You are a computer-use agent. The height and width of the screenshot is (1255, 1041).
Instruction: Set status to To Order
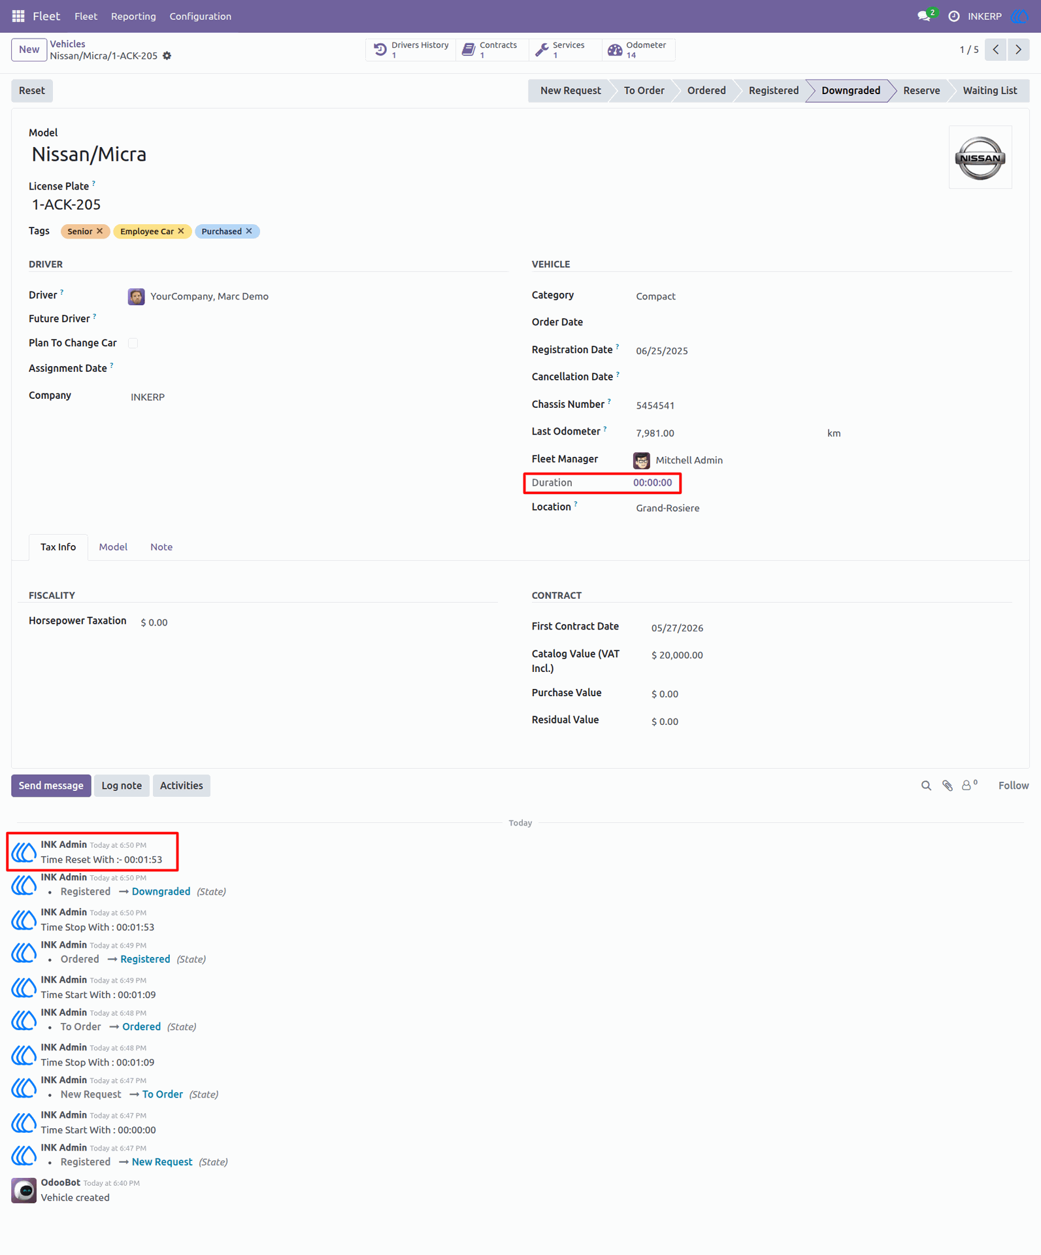point(644,91)
